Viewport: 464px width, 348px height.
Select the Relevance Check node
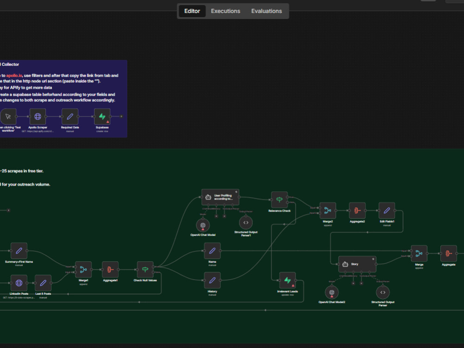tap(279, 200)
